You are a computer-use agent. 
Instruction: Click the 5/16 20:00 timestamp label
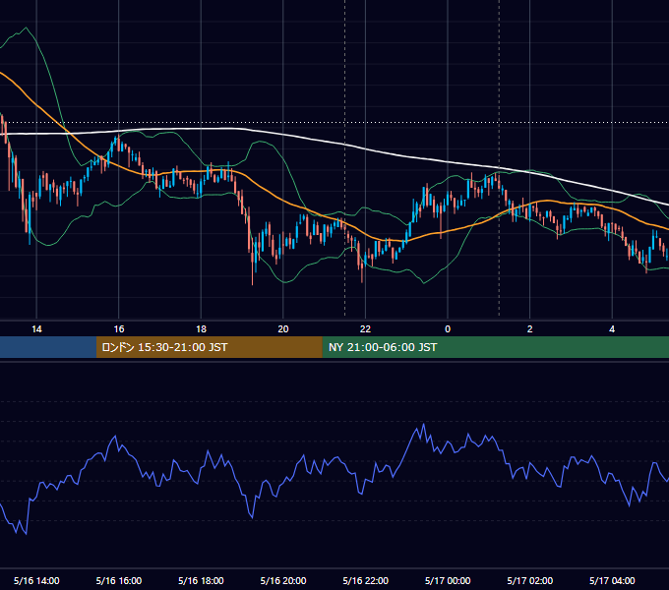(x=283, y=580)
